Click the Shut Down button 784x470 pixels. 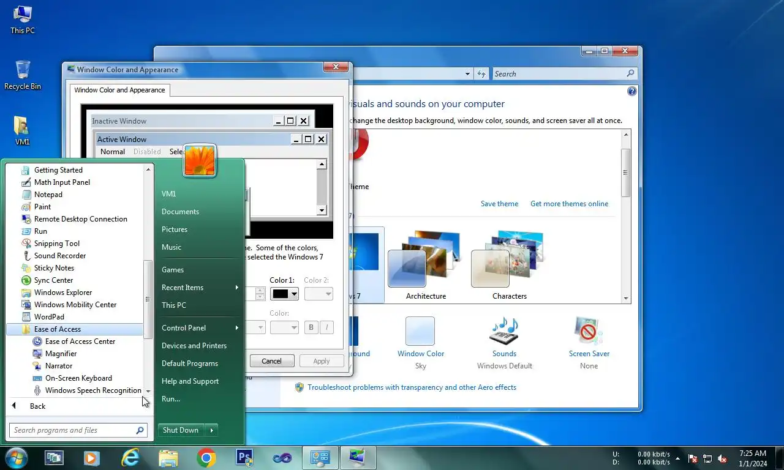point(181,430)
